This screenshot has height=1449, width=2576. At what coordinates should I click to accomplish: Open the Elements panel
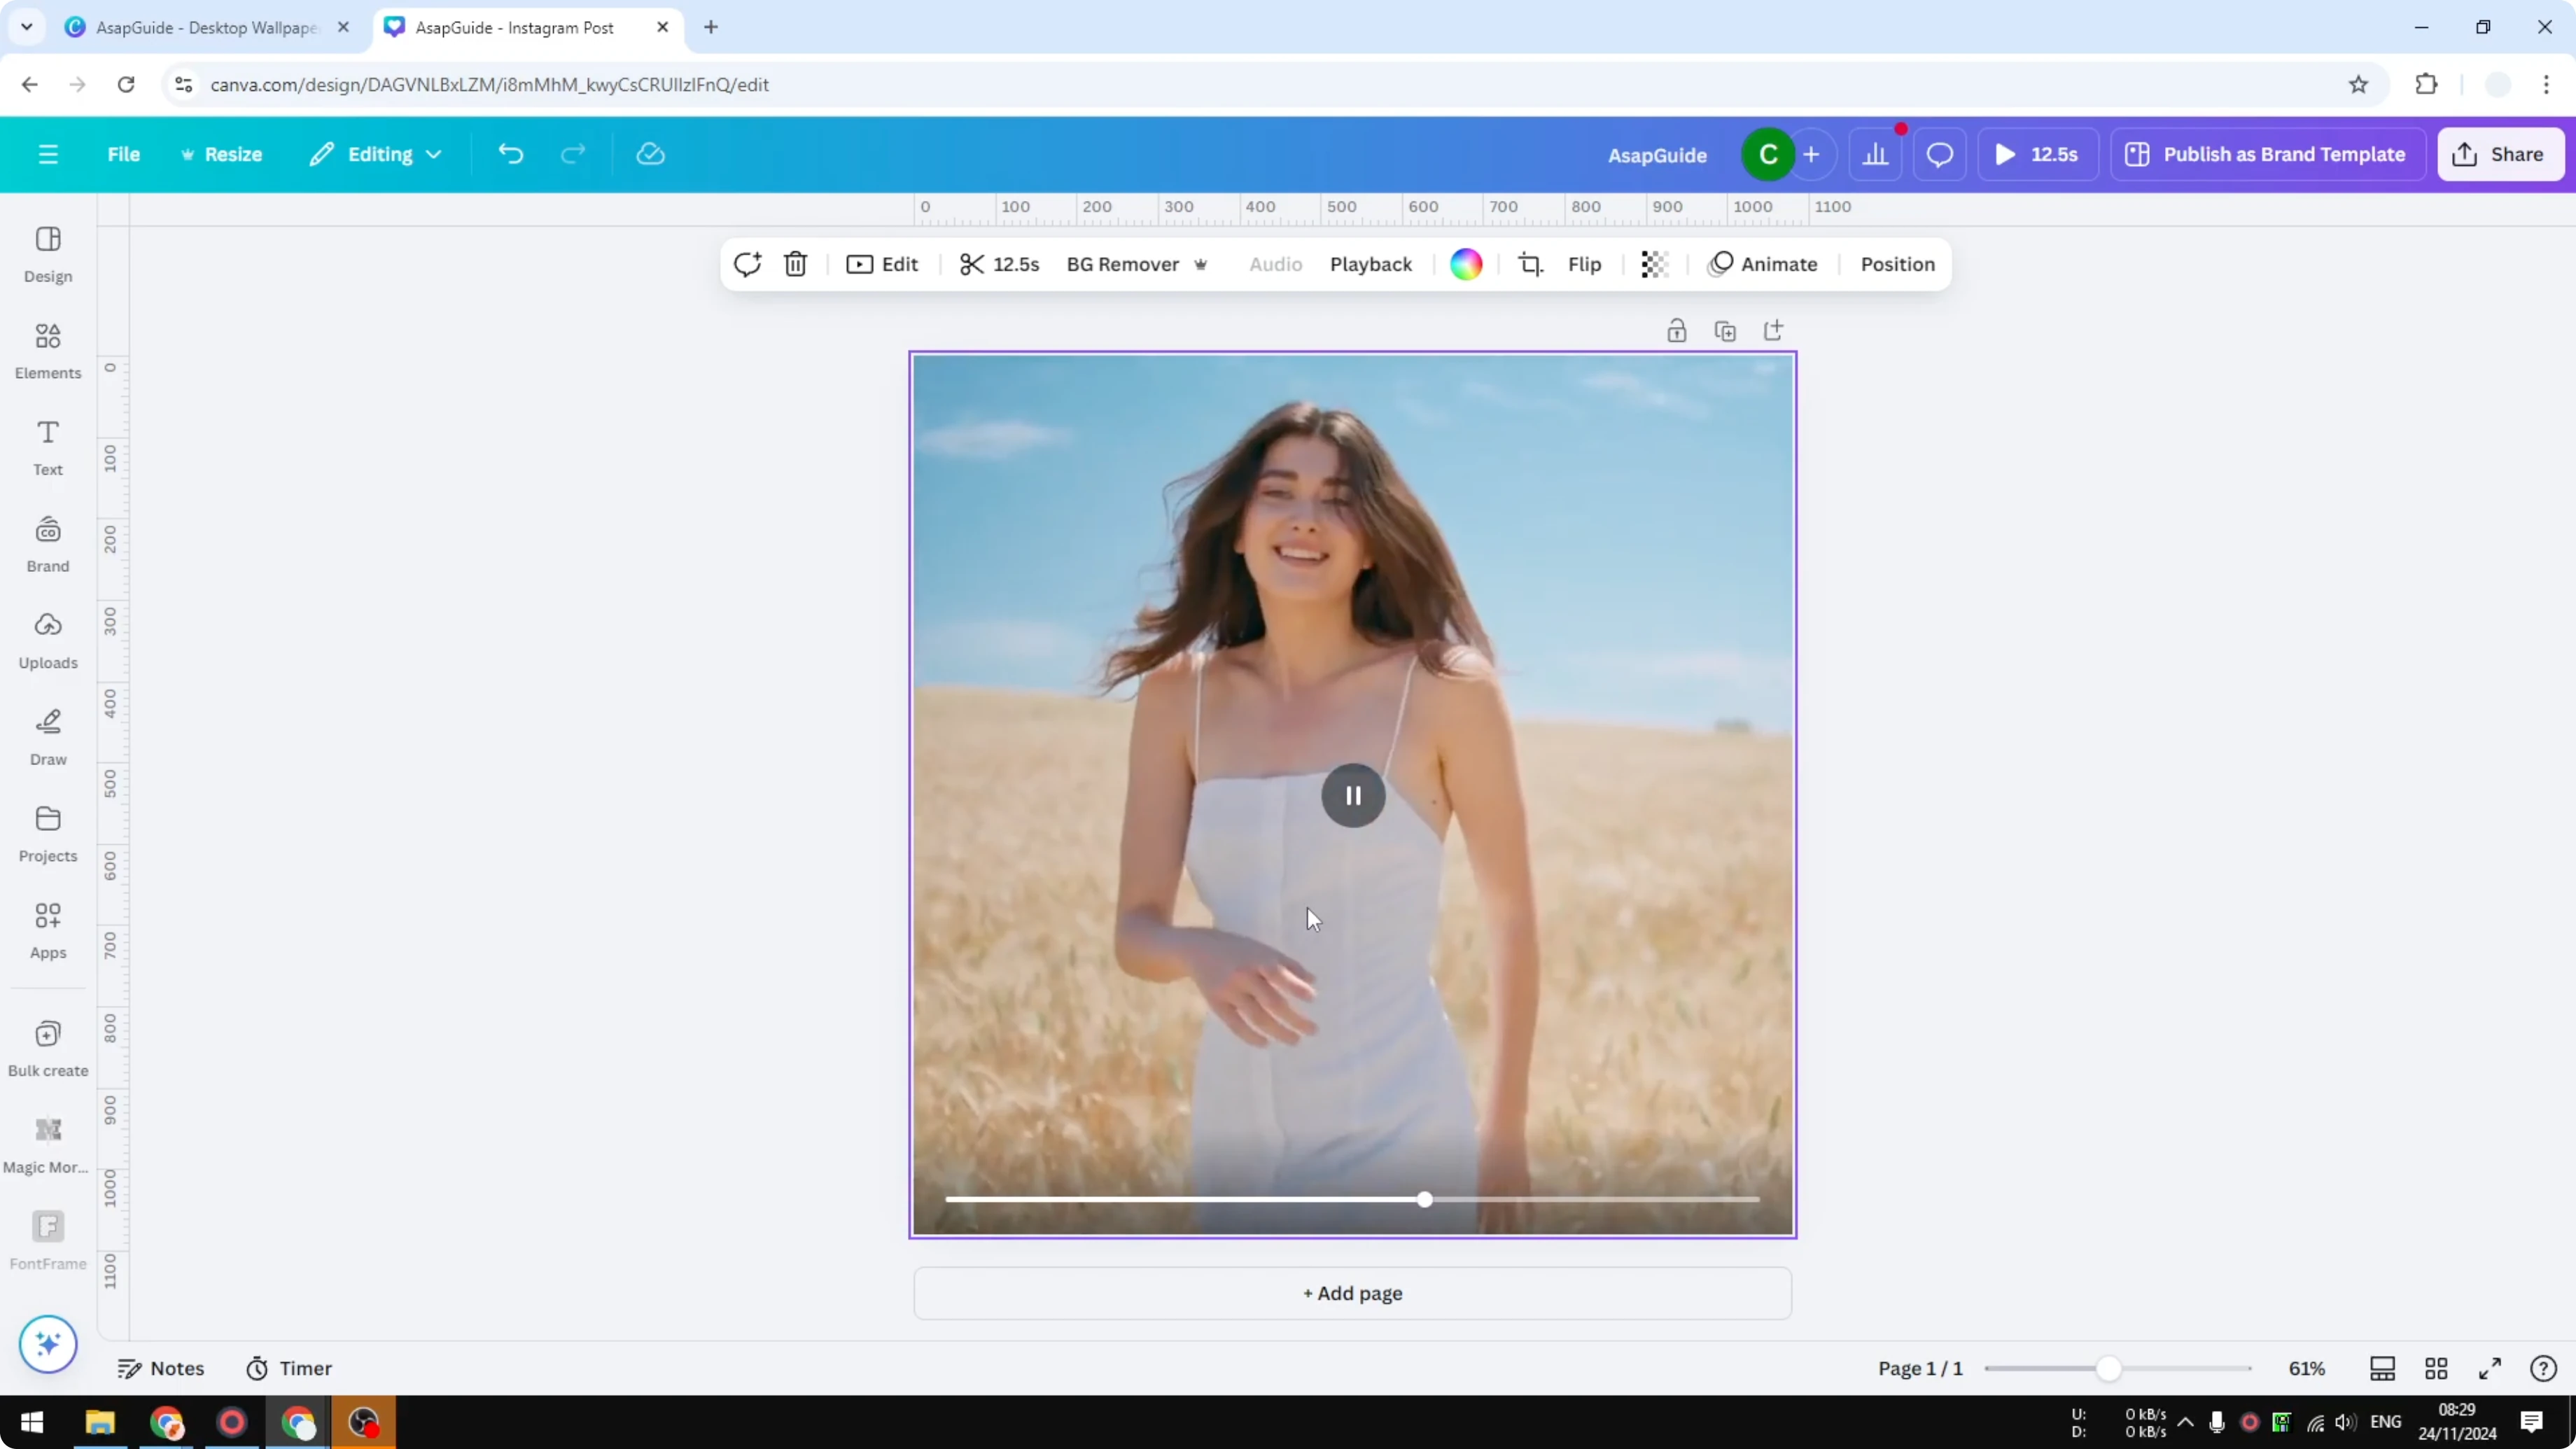pos(47,350)
